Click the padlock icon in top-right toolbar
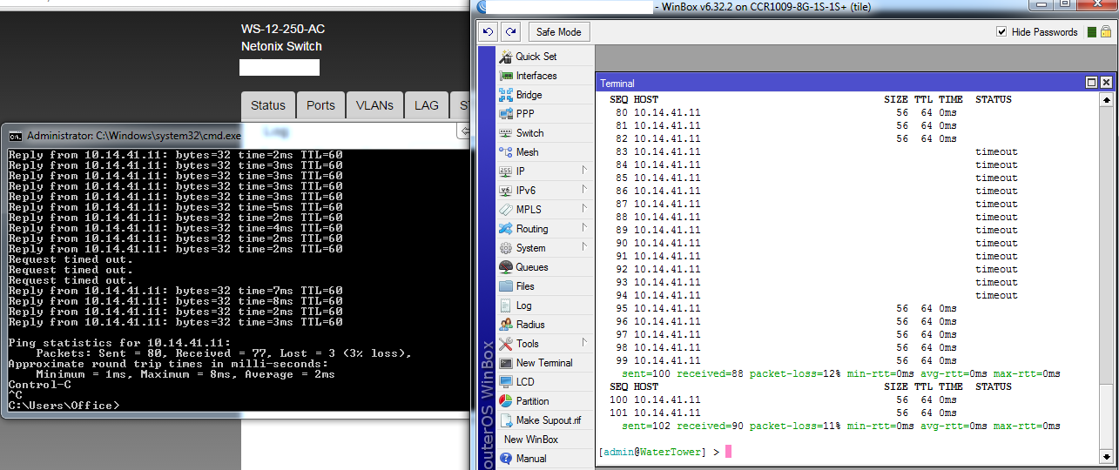The image size is (1119, 470). [x=1105, y=32]
